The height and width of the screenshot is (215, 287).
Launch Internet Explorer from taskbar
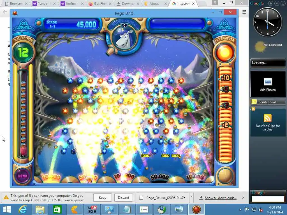tap(23, 209)
